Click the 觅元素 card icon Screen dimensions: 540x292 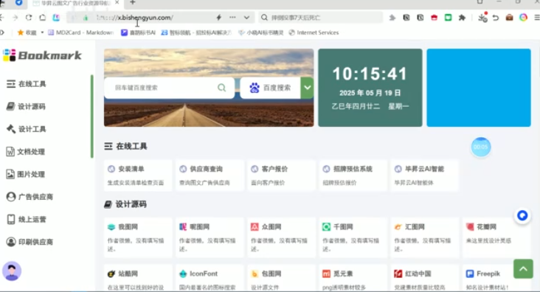pyautogui.click(x=326, y=274)
